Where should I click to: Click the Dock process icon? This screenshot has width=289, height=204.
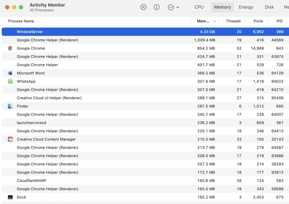(x=10, y=197)
